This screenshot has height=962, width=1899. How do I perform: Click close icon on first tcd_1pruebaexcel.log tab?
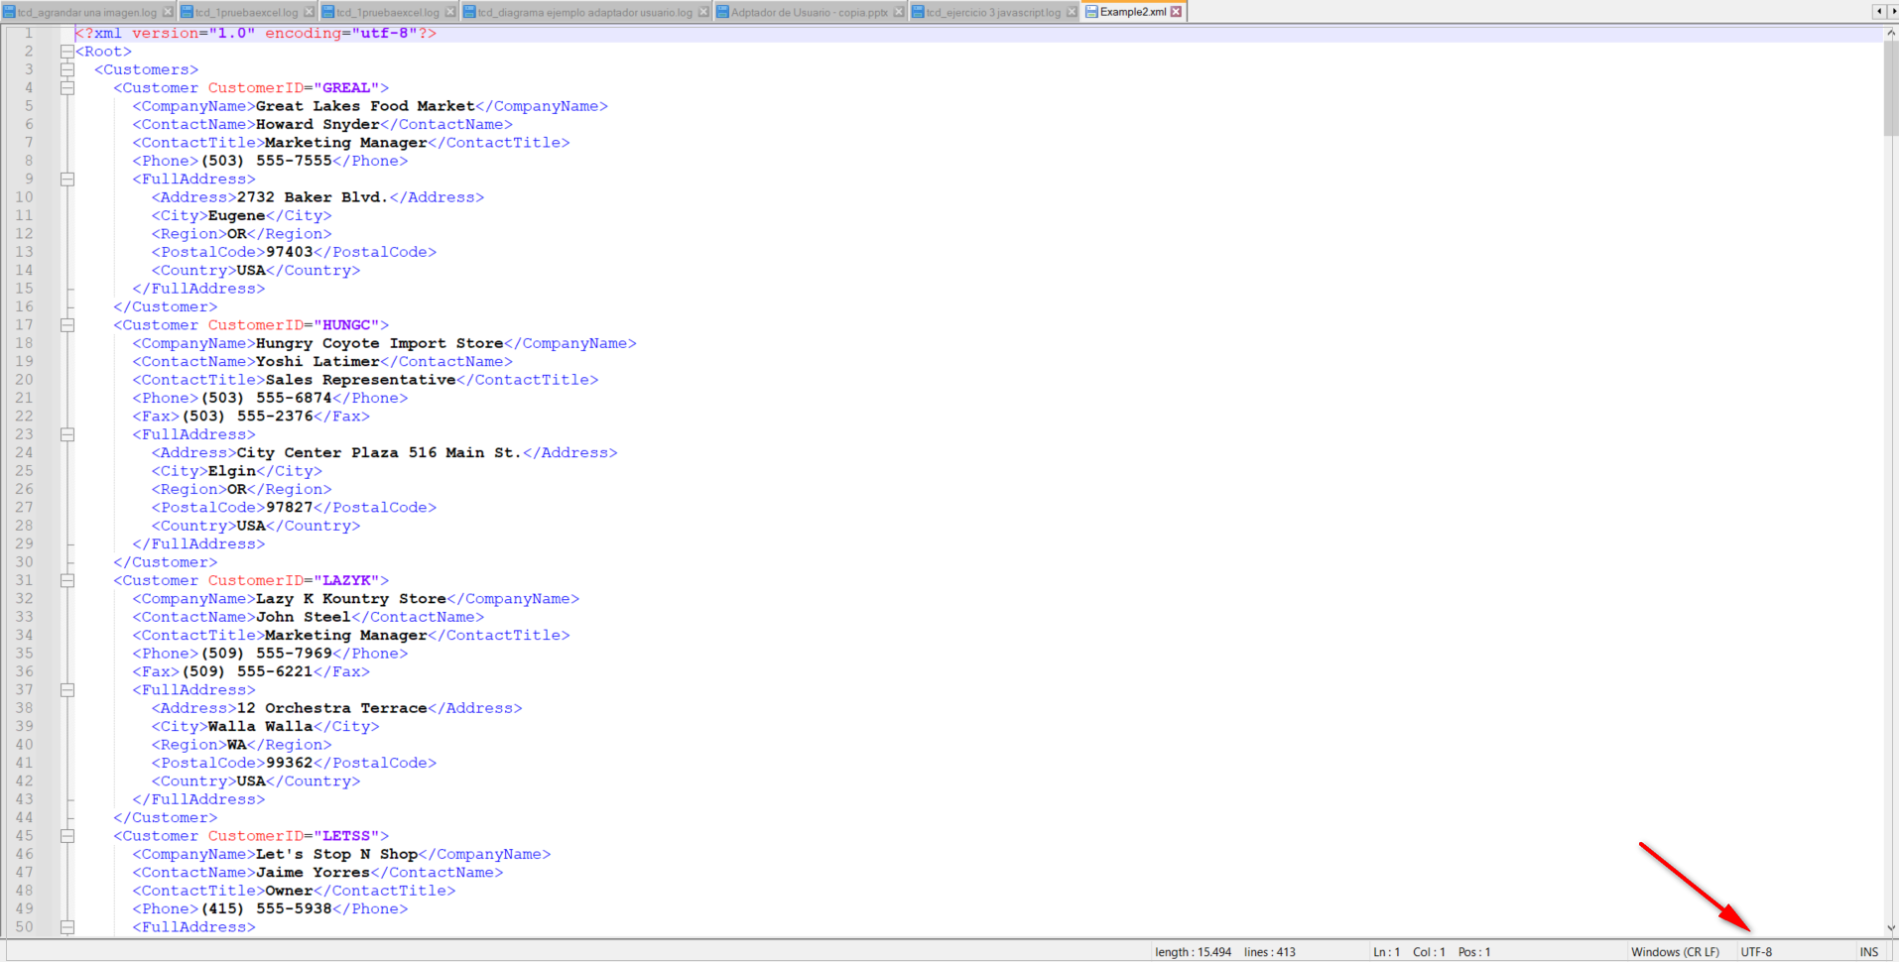[310, 11]
